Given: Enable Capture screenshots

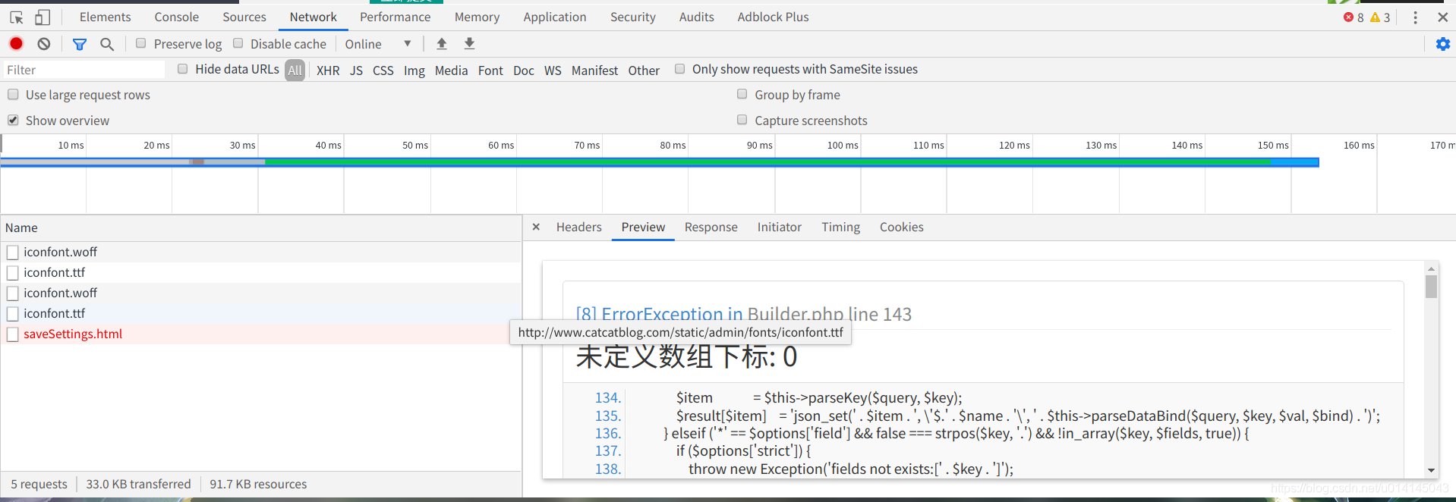Looking at the screenshot, I should [742, 120].
